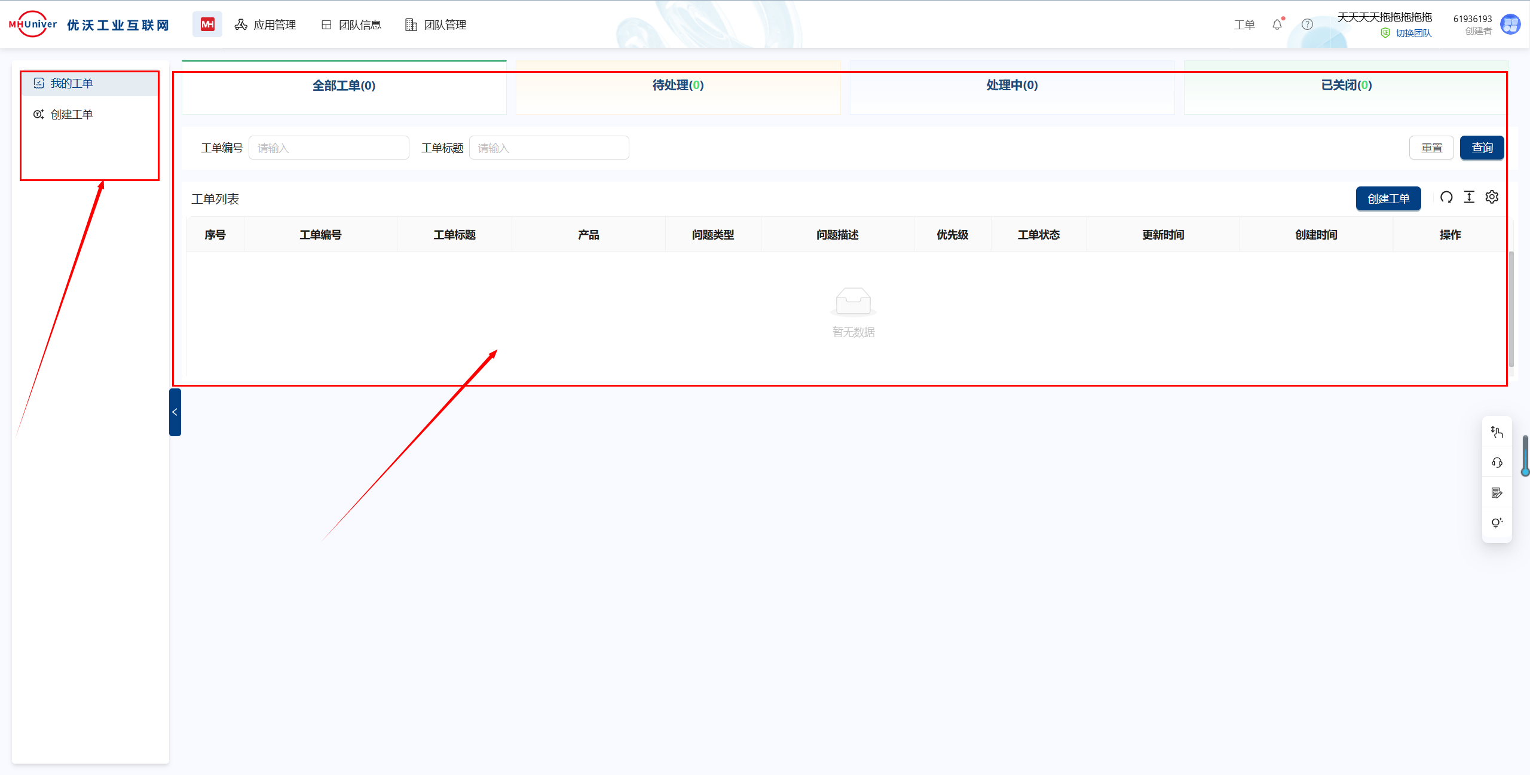Click the 创建工单 button above table
The width and height of the screenshot is (1530, 775).
tap(1388, 198)
